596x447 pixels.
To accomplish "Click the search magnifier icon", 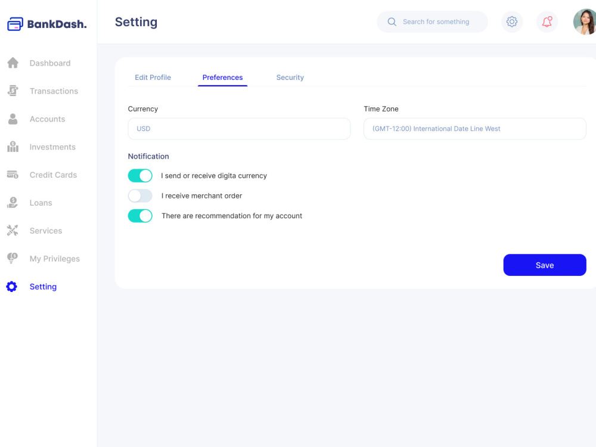I will (x=392, y=21).
